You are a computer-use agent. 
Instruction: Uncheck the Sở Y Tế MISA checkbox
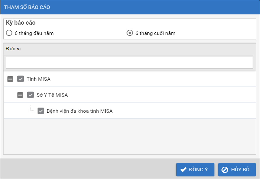(x=30, y=95)
